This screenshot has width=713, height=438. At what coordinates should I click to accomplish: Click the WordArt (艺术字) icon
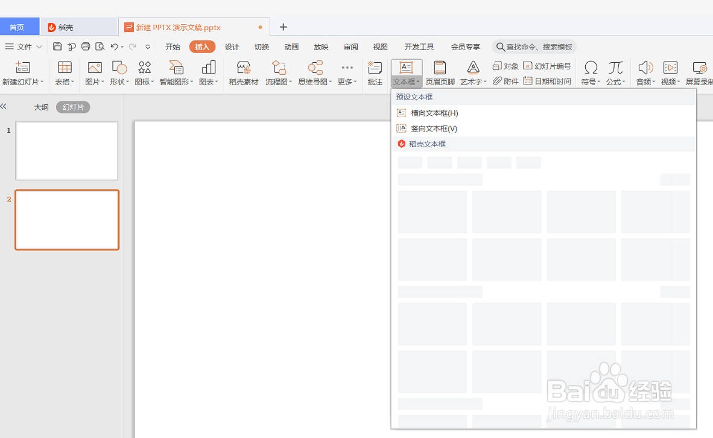(474, 68)
